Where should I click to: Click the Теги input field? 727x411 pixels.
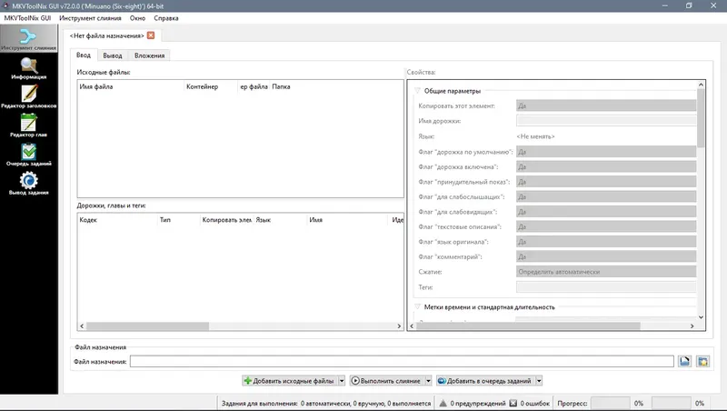tap(606, 287)
